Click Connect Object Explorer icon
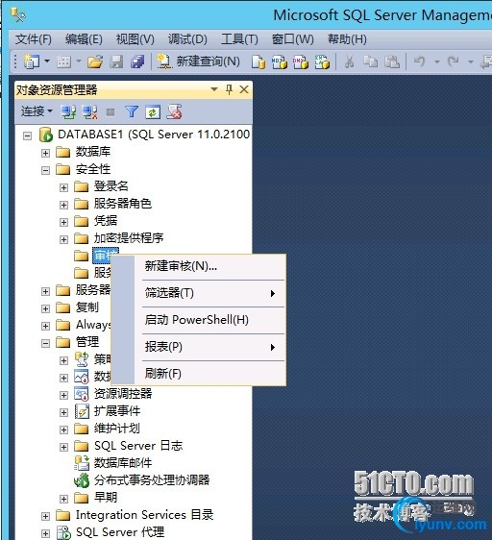This screenshot has width=492, height=540. [68, 111]
